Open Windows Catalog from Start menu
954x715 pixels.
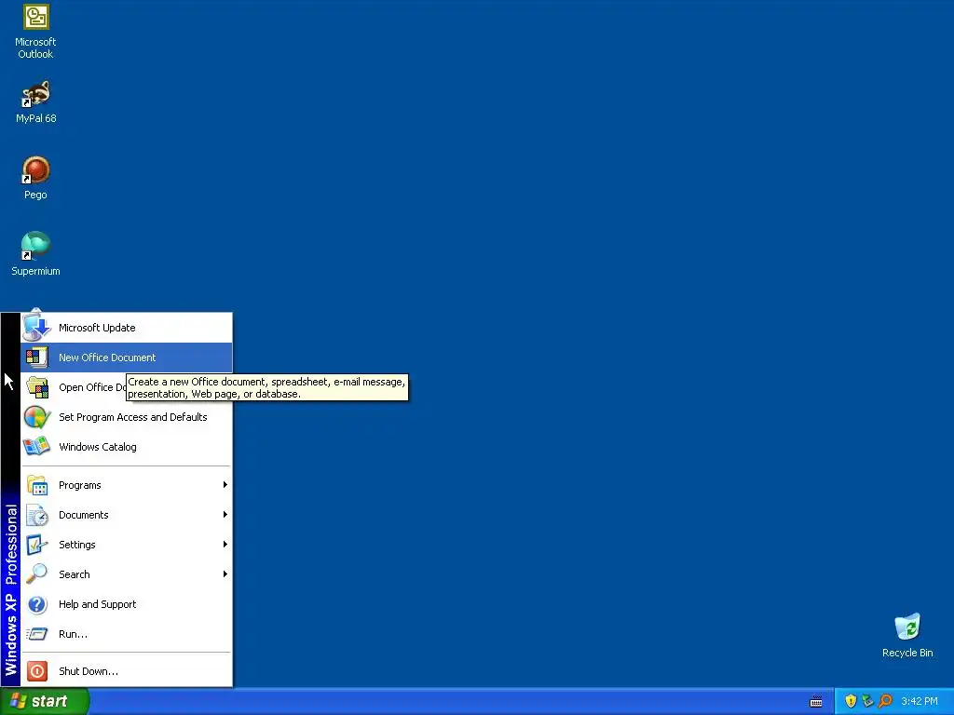coord(127,447)
